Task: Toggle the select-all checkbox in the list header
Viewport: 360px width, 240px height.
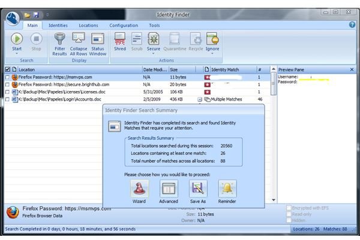Action: [x=7, y=69]
